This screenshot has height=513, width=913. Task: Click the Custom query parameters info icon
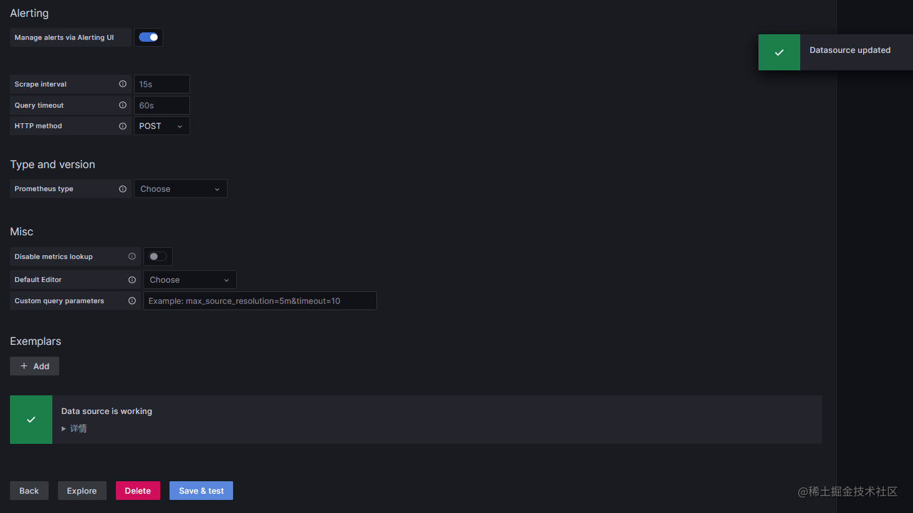point(131,301)
